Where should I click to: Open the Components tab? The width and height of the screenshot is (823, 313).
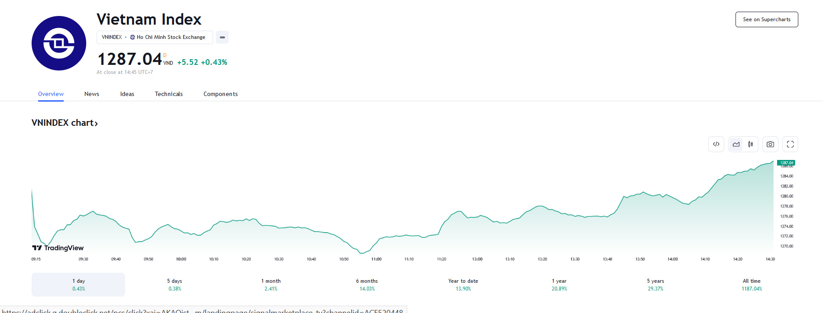click(x=220, y=94)
